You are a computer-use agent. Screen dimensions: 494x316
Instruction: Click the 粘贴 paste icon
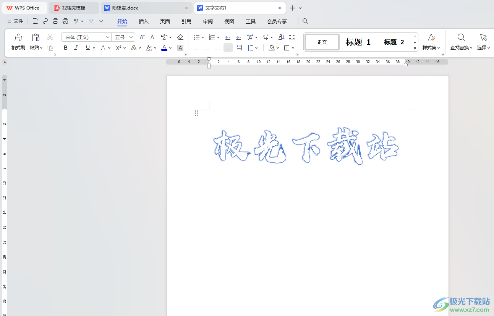pyautogui.click(x=36, y=37)
